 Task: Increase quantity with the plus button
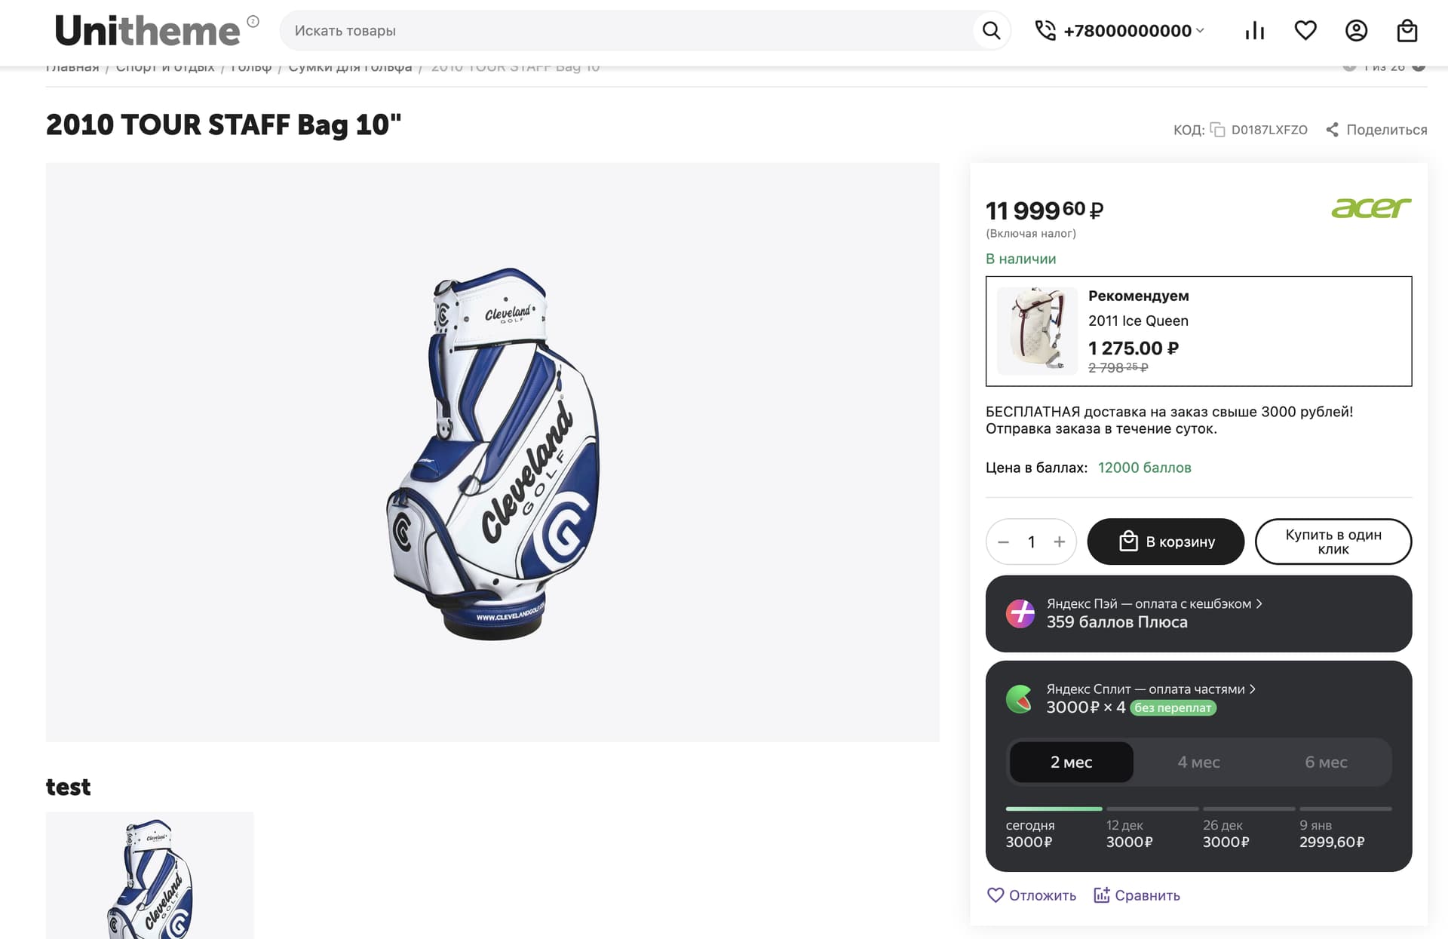tap(1060, 542)
